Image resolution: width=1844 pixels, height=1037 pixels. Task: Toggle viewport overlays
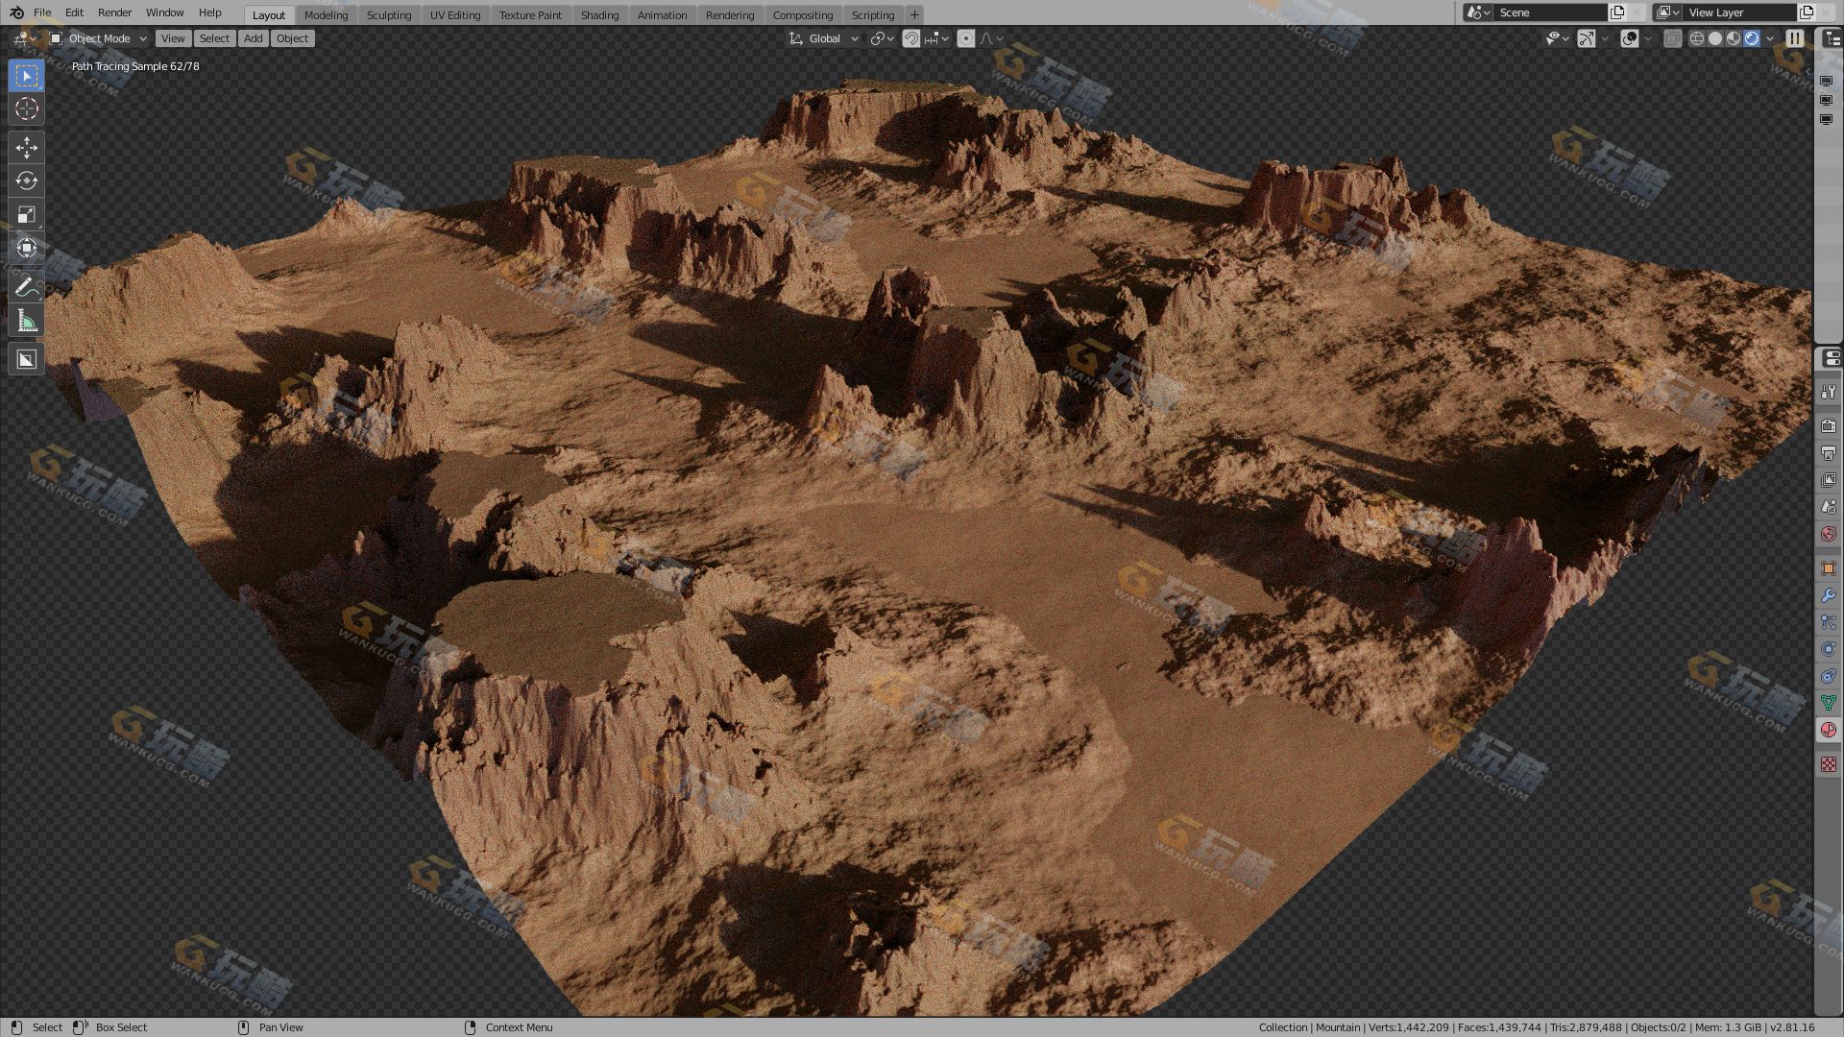(1630, 38)
